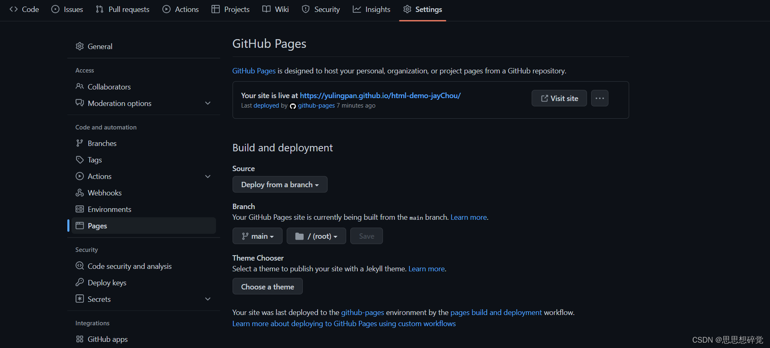Click the Visit site button
The height and width of the screenshot is (348, 770).
(559, 98)
